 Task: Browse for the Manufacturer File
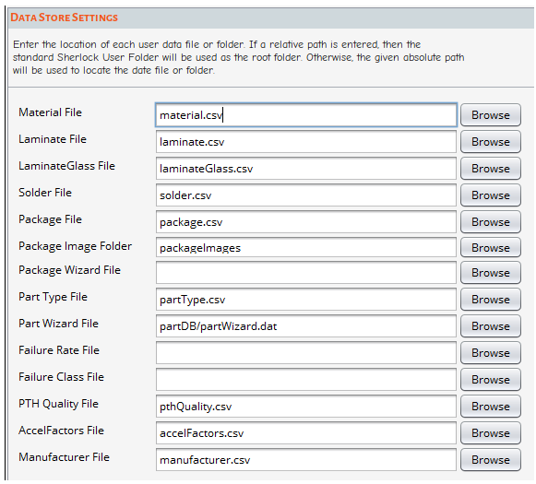point(491,460)
